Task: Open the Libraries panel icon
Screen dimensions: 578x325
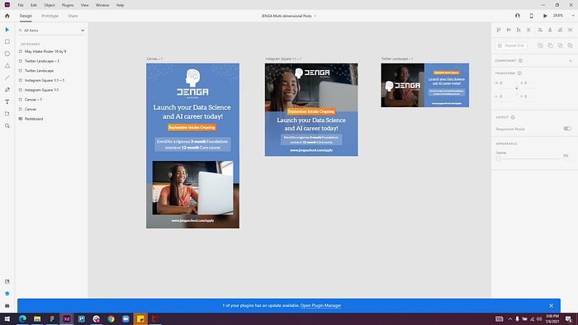Action: 7,281
